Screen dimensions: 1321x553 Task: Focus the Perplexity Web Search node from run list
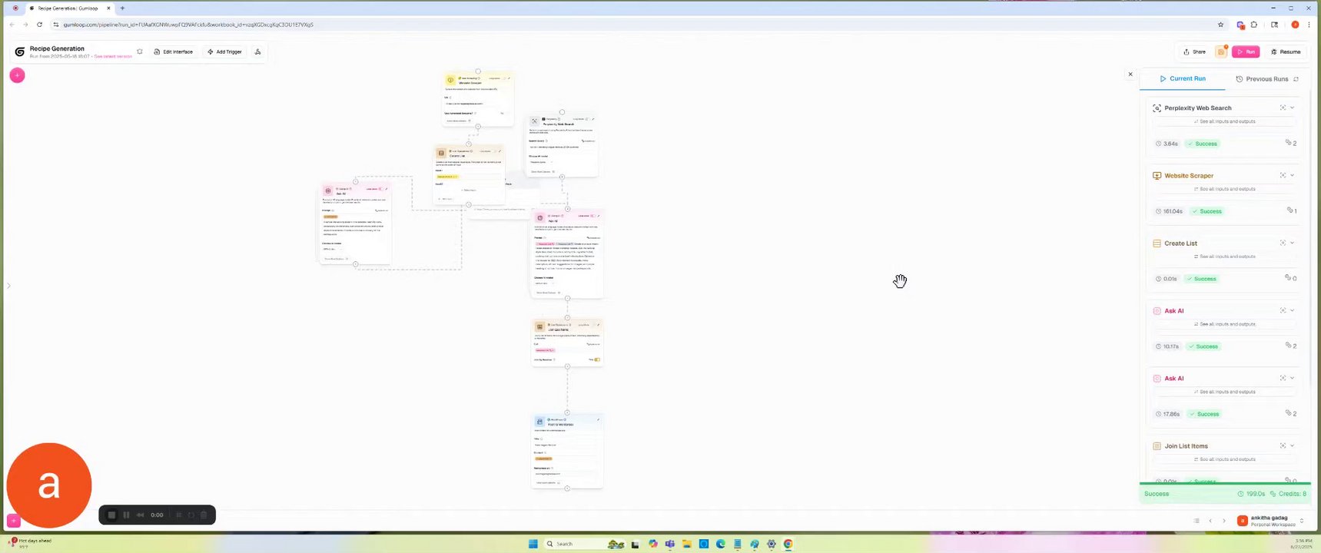coord(1283,108)
